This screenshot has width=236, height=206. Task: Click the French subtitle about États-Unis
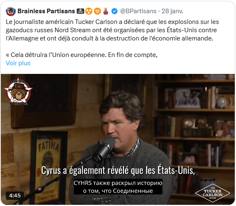click(118, 170)
